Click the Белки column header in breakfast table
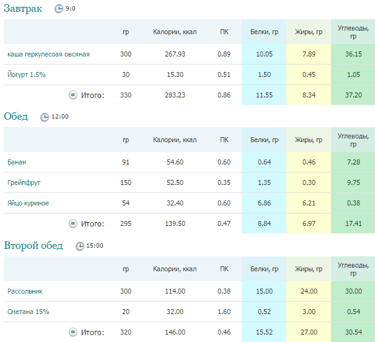This screenshot has width=375, height=342. point(264,32)
